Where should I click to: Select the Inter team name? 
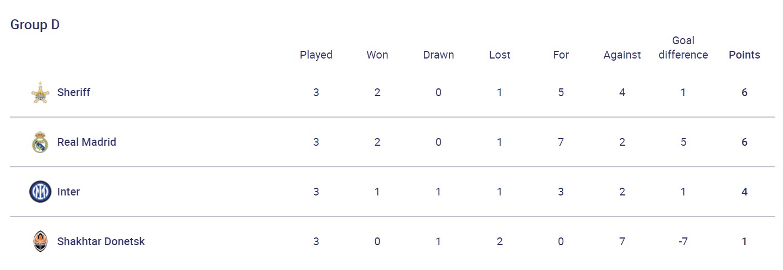click(x=69, y=192)
